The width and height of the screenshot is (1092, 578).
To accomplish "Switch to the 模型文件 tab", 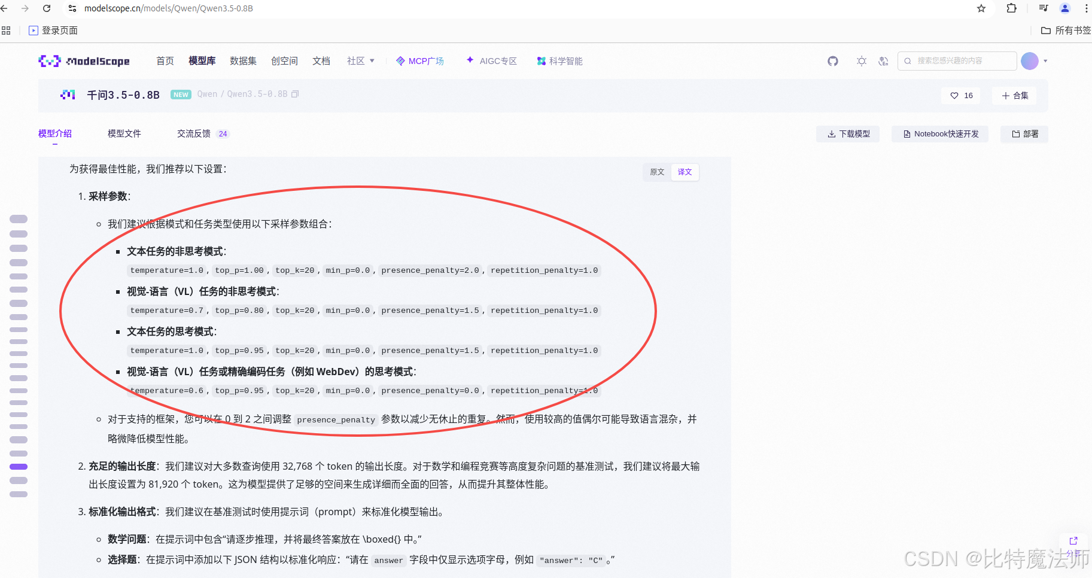I will pyautogui.click(x=124, y=134).
